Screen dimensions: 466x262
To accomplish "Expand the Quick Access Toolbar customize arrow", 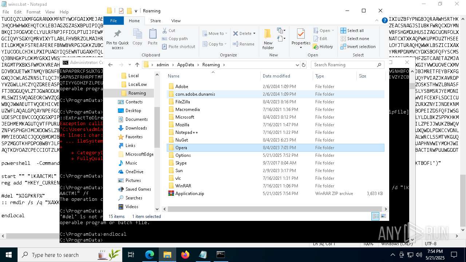I will point(136,11).
